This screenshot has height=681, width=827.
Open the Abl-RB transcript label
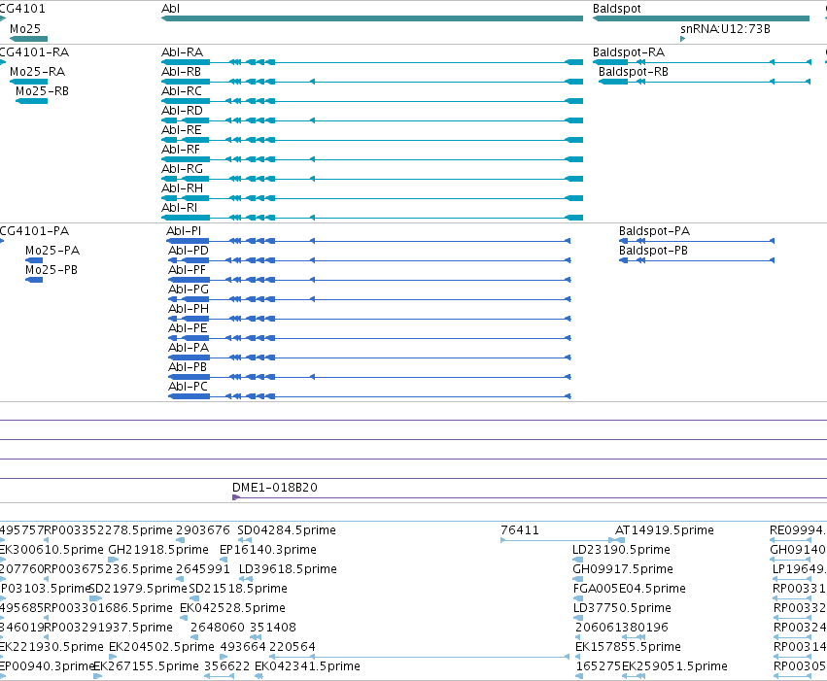(181, 72)
